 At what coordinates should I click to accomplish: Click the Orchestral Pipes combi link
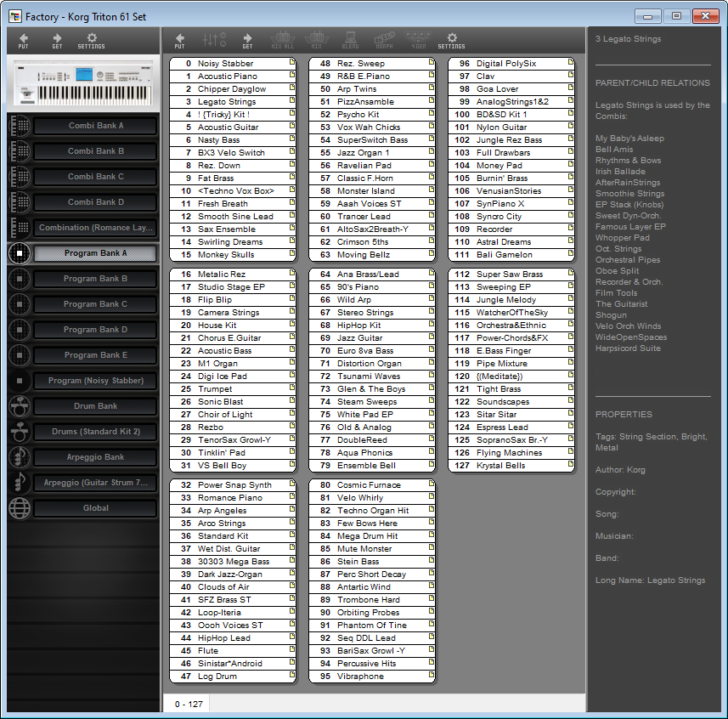coord(628,260)
